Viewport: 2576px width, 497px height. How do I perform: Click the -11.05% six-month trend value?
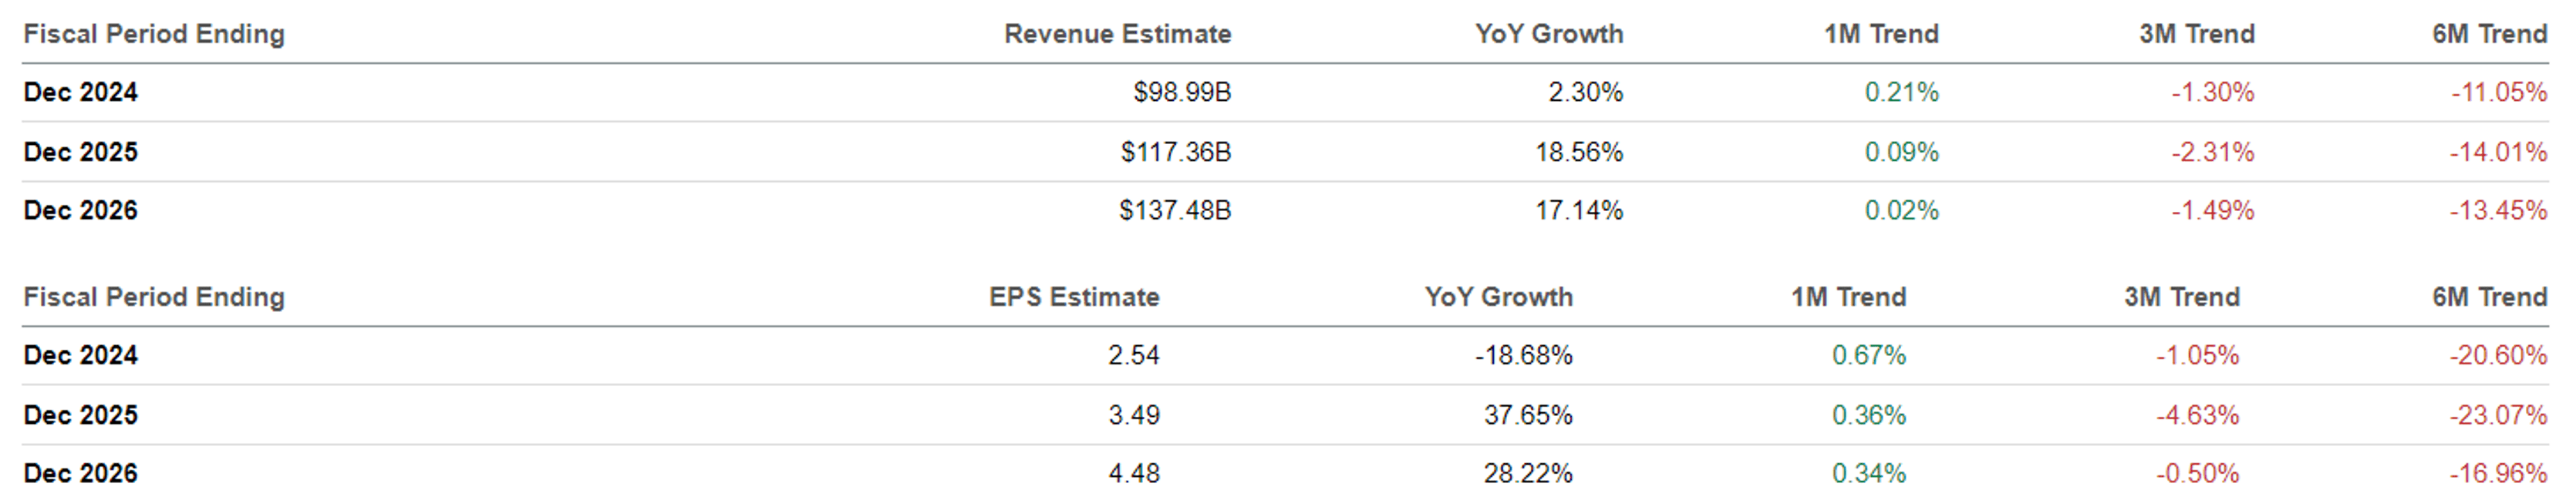tap(2498, 92)
